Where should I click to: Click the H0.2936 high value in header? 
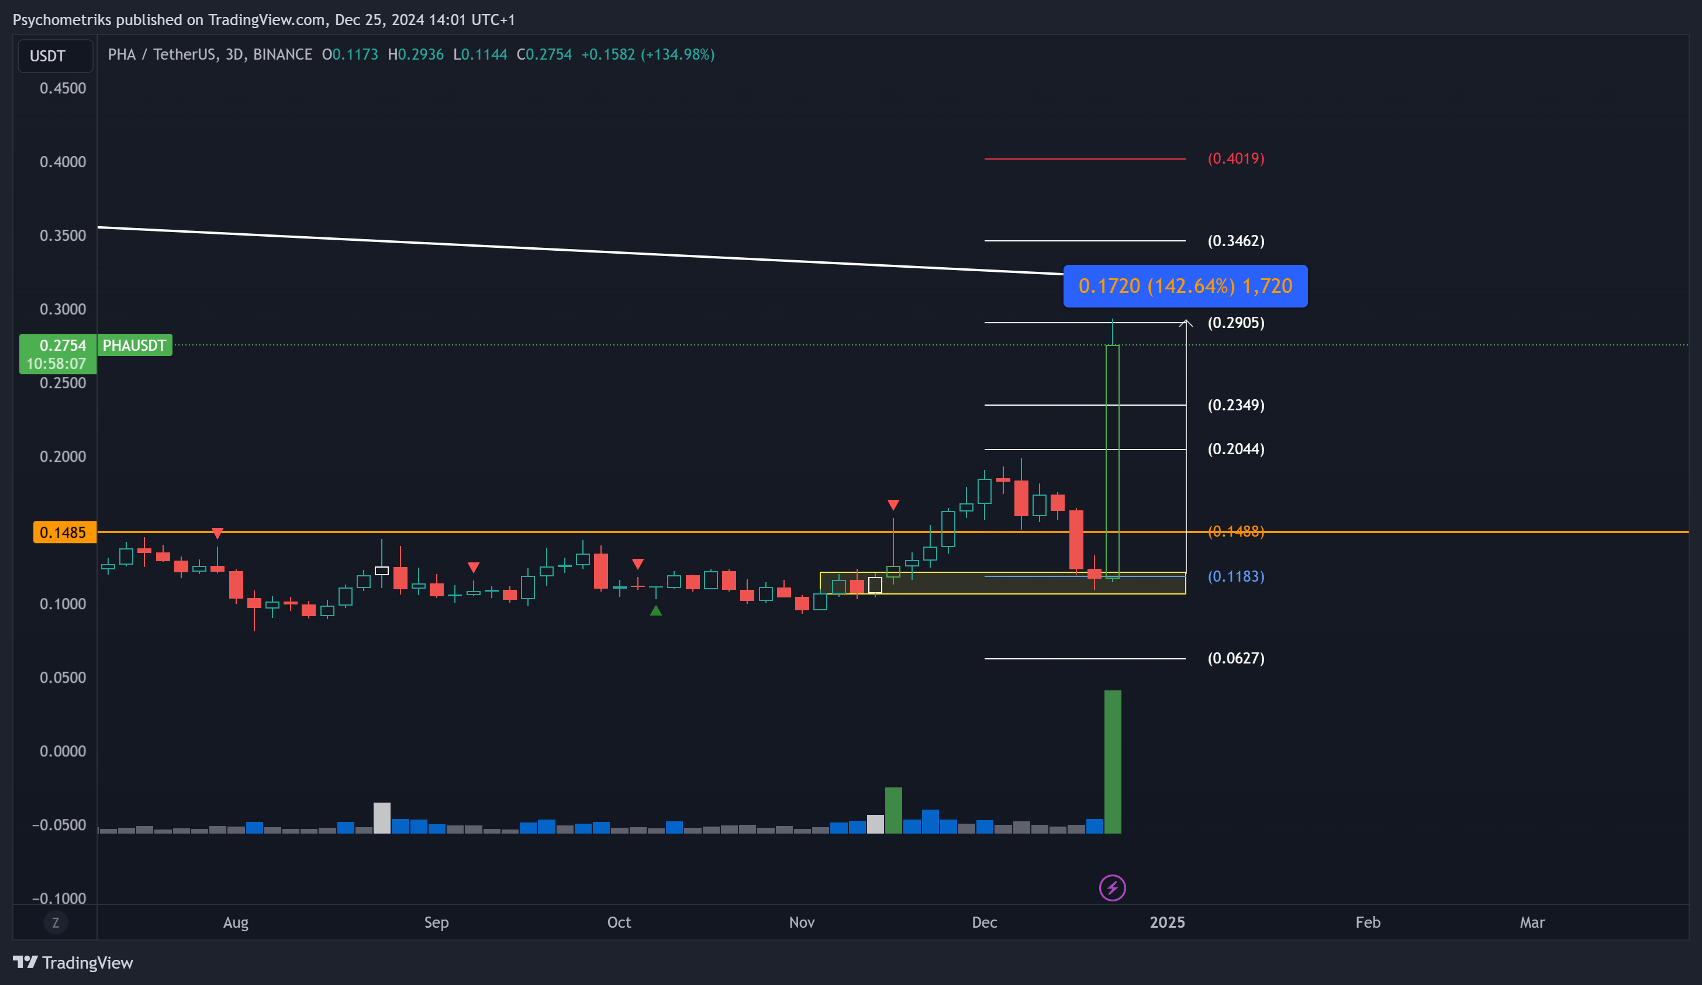[x=415, y=54]
